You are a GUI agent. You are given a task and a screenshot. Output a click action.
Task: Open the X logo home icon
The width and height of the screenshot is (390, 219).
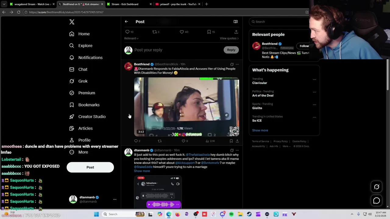point(72,22)
